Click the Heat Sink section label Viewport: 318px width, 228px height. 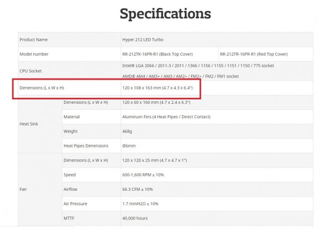click(x=29, y=124)
